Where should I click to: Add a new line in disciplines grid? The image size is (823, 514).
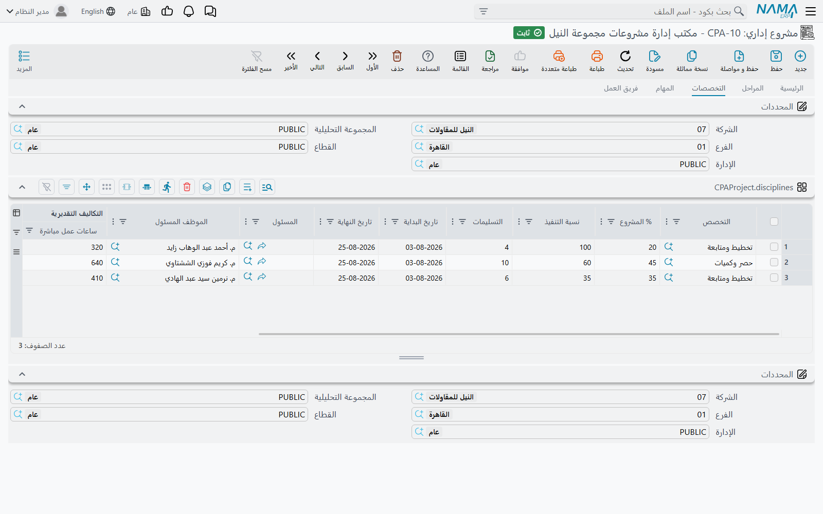tap(247, 187)
